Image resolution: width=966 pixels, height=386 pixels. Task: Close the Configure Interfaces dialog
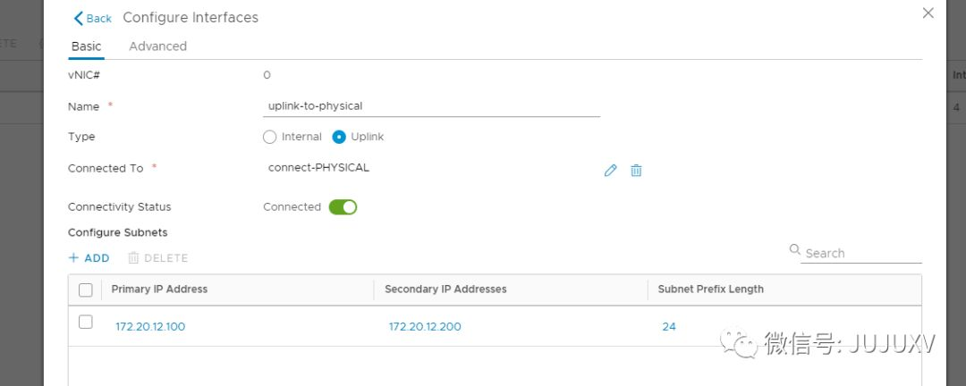pos(928,13)
